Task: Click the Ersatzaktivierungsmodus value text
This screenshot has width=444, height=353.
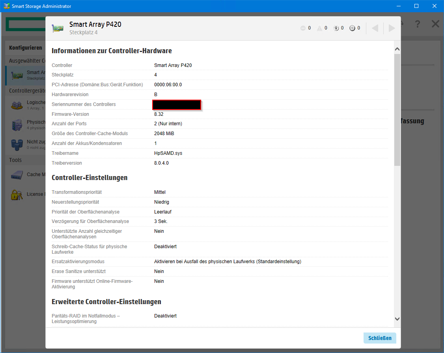Action: (x=228, y=261)
